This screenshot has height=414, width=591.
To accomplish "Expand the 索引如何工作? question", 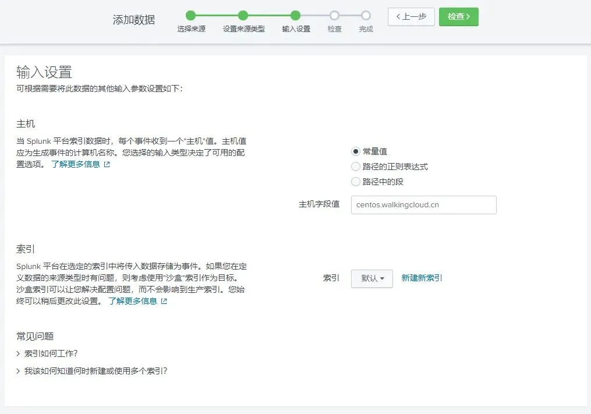I will click(47, 353).
